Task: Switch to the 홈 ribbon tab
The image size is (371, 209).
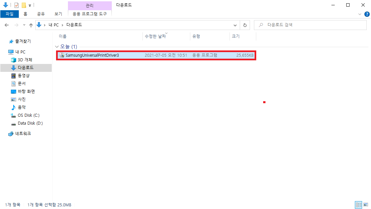Action: point(25,14)
